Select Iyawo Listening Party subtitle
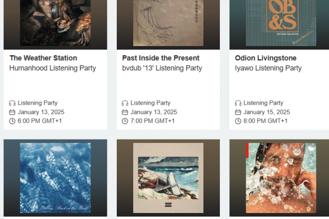329x219 pixels. pyautogui.click(x=268, y=68)
